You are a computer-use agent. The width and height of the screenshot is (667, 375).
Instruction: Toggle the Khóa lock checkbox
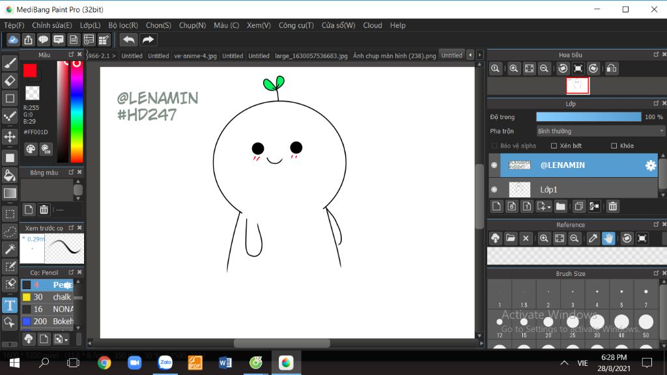click(x=614, y=146)
